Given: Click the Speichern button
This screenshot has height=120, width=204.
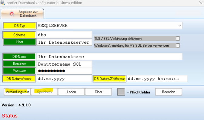Looking at the screenshot, I should (x=44, y=92).
